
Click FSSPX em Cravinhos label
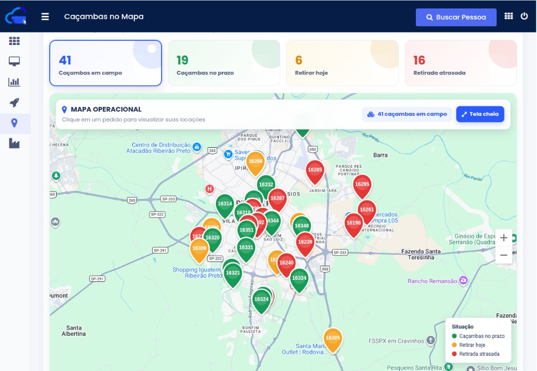(x=396, y=341)
